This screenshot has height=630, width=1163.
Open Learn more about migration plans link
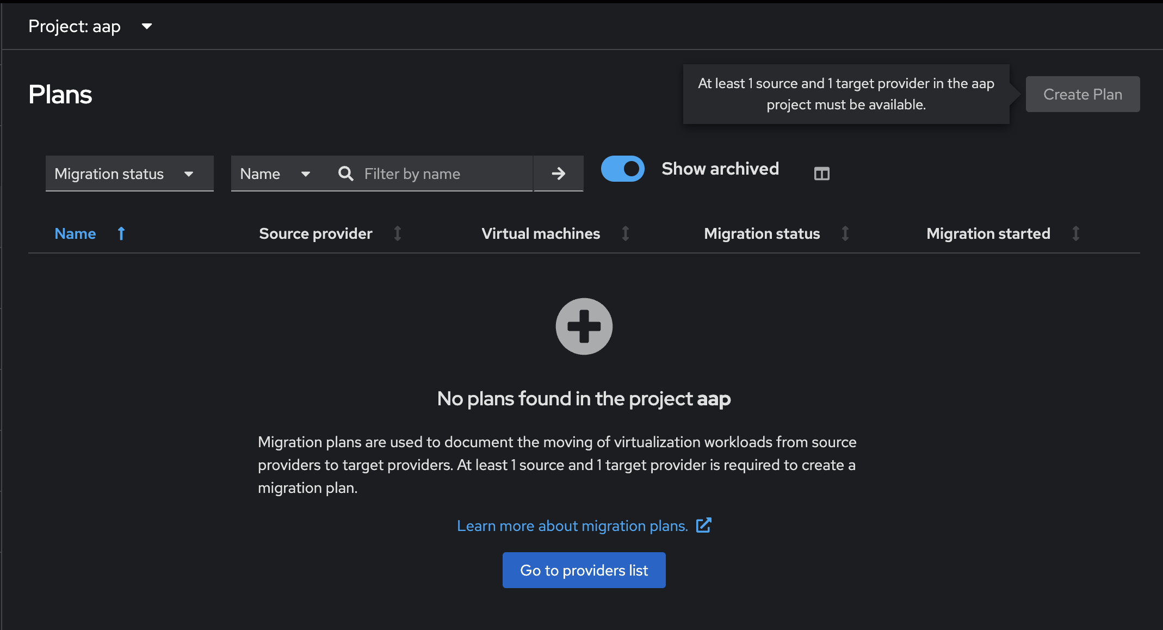pos(572,526)
